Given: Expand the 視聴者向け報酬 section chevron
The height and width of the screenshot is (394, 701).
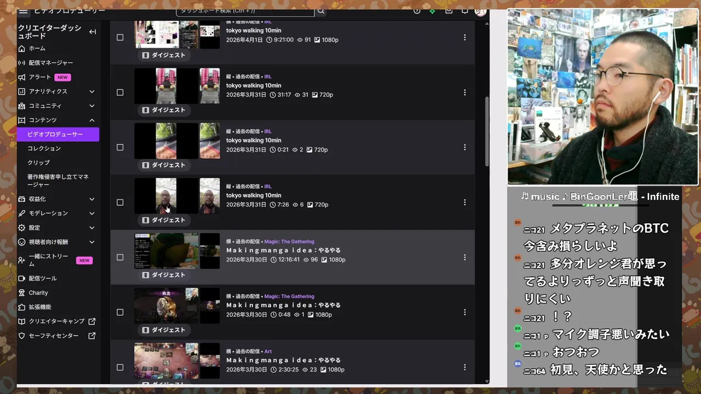Looking at the screenshot, I should coord(92,242).
